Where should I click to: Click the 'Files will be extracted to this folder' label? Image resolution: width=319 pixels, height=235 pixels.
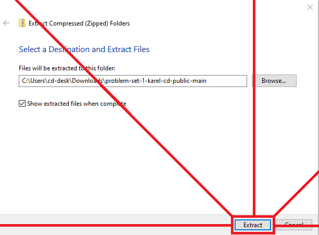[67, 68]
